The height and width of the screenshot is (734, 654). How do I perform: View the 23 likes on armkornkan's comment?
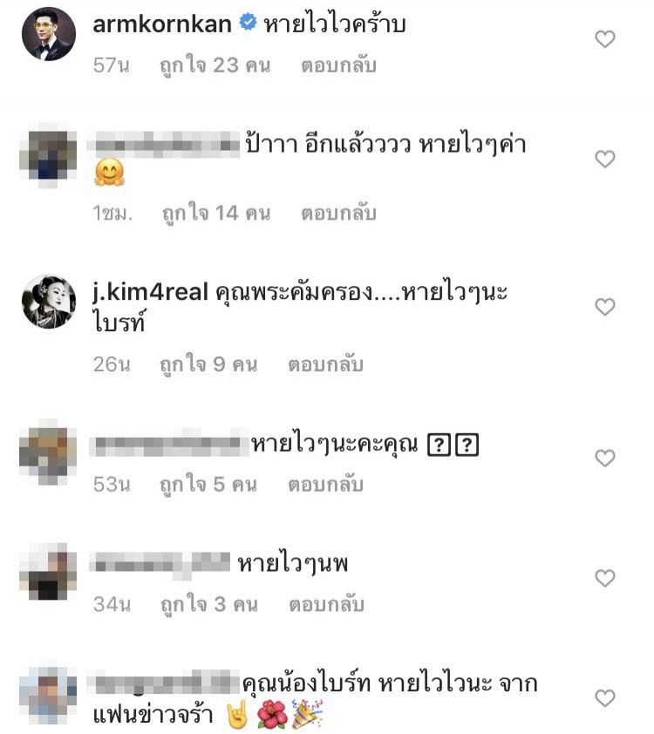coord(215,65)
